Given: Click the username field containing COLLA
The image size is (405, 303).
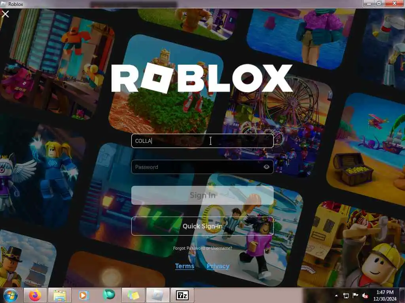Looking at the screenshot, I should click(202, 141).
